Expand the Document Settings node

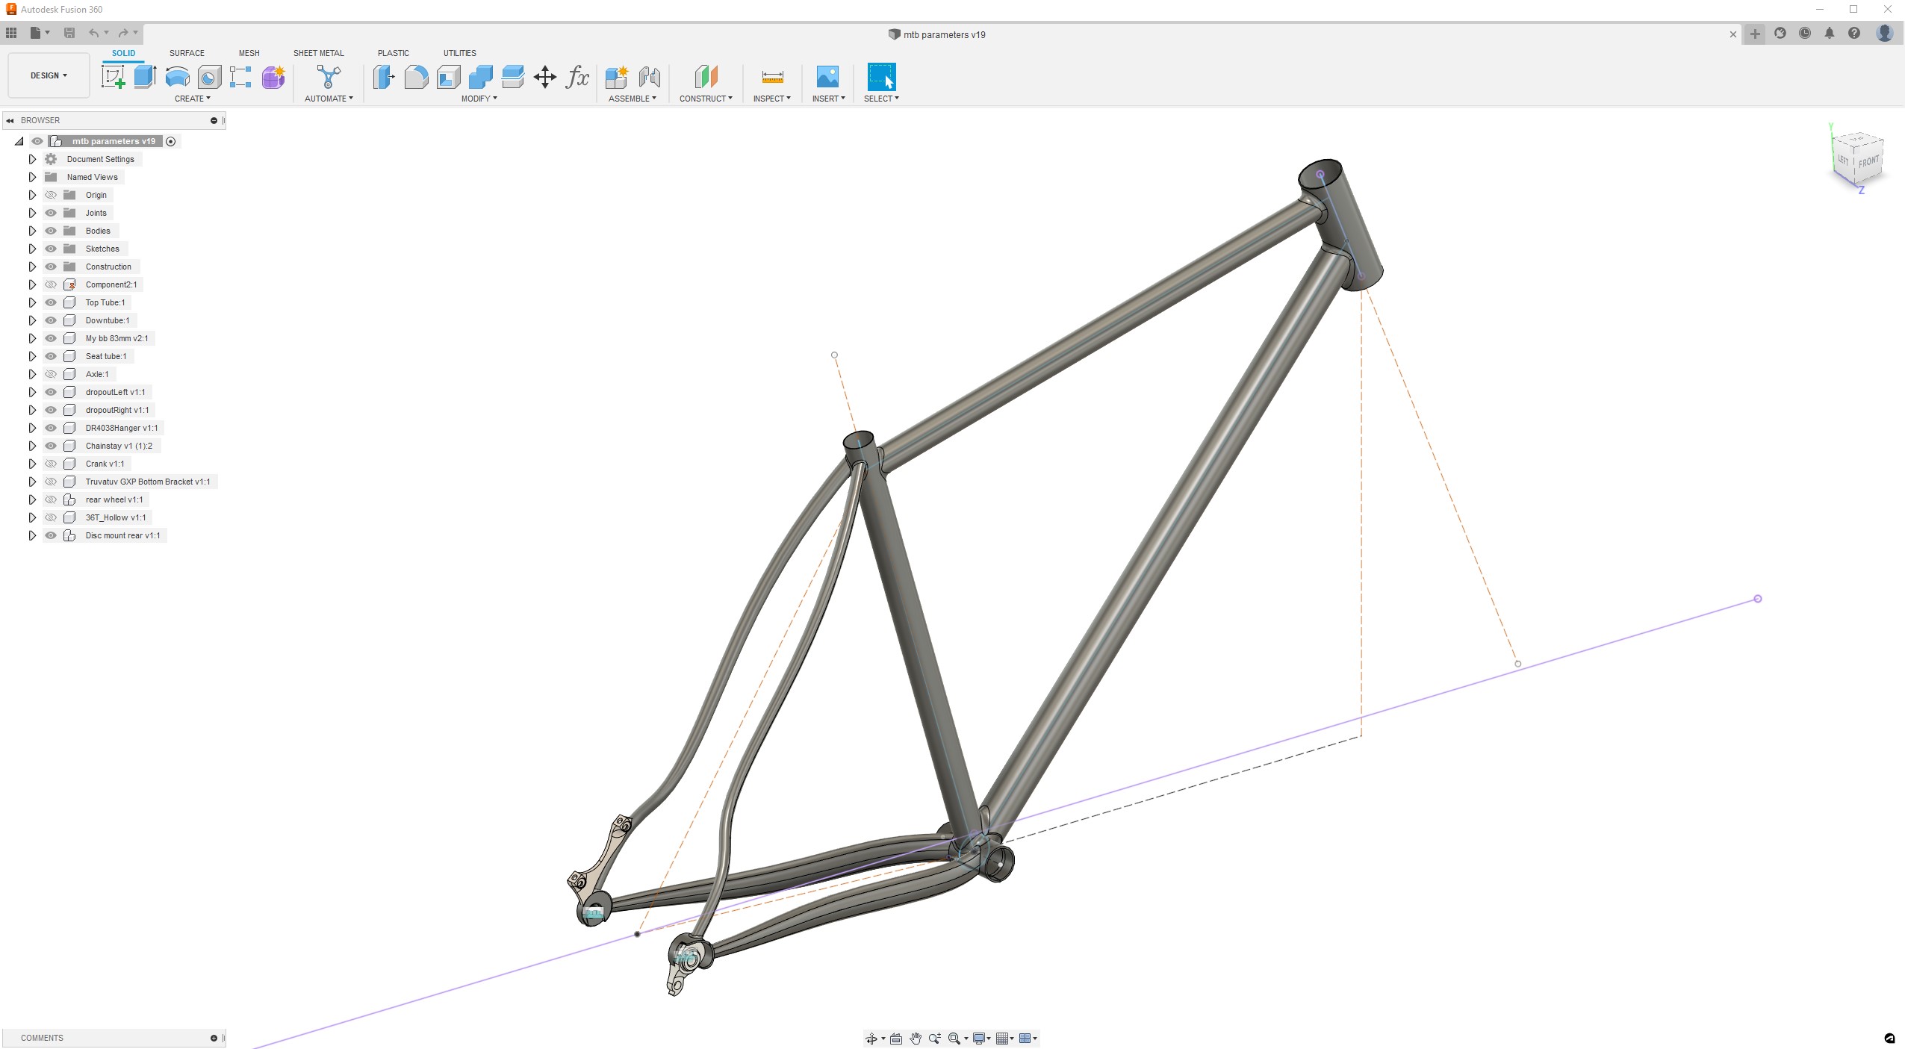pos(32,158)
